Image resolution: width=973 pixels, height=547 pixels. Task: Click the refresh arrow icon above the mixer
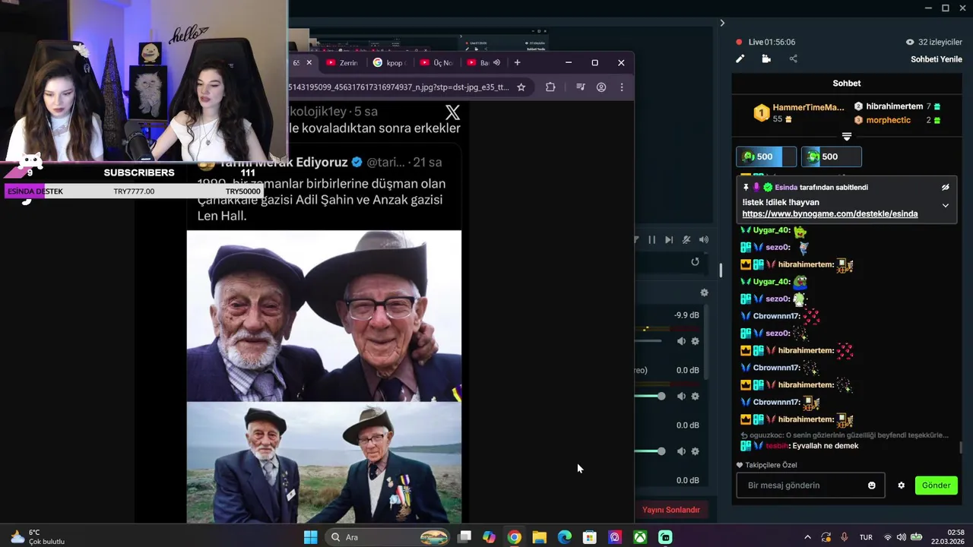[695, 261]
